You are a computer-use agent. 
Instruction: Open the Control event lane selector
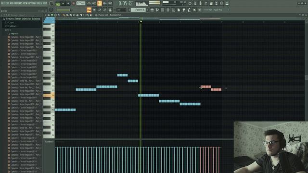pos(49,142)
